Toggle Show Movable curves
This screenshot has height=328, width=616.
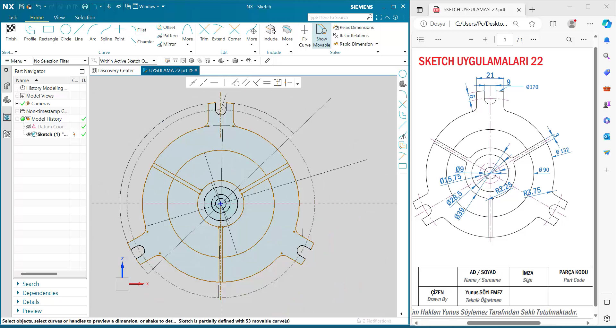(321, 35)
